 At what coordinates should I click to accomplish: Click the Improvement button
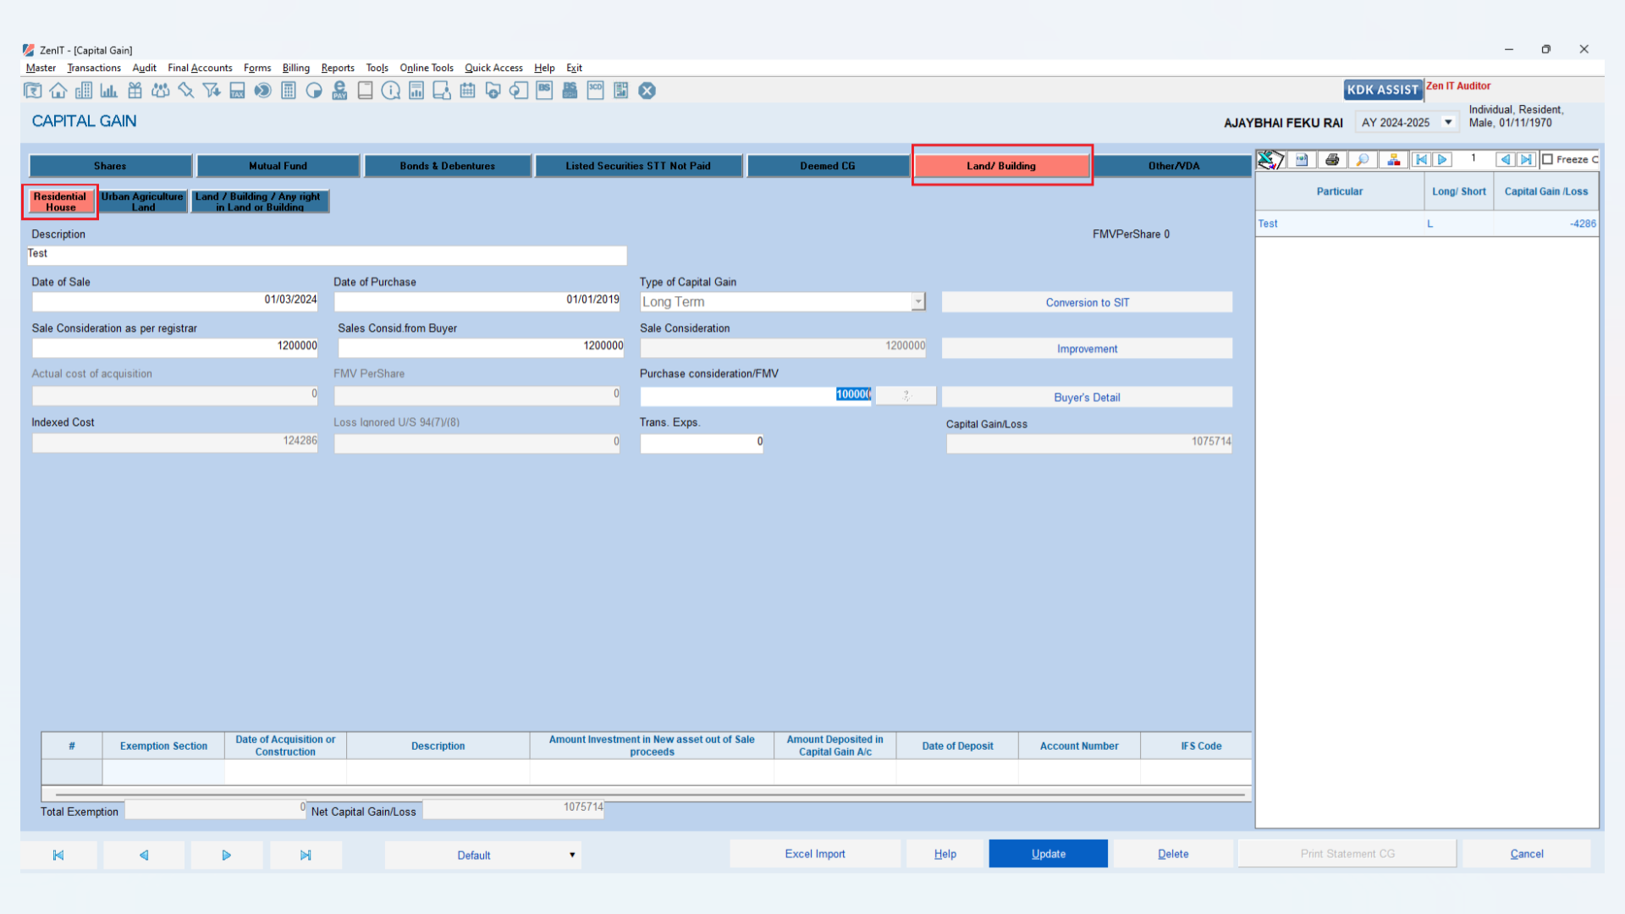[1087, 349]
